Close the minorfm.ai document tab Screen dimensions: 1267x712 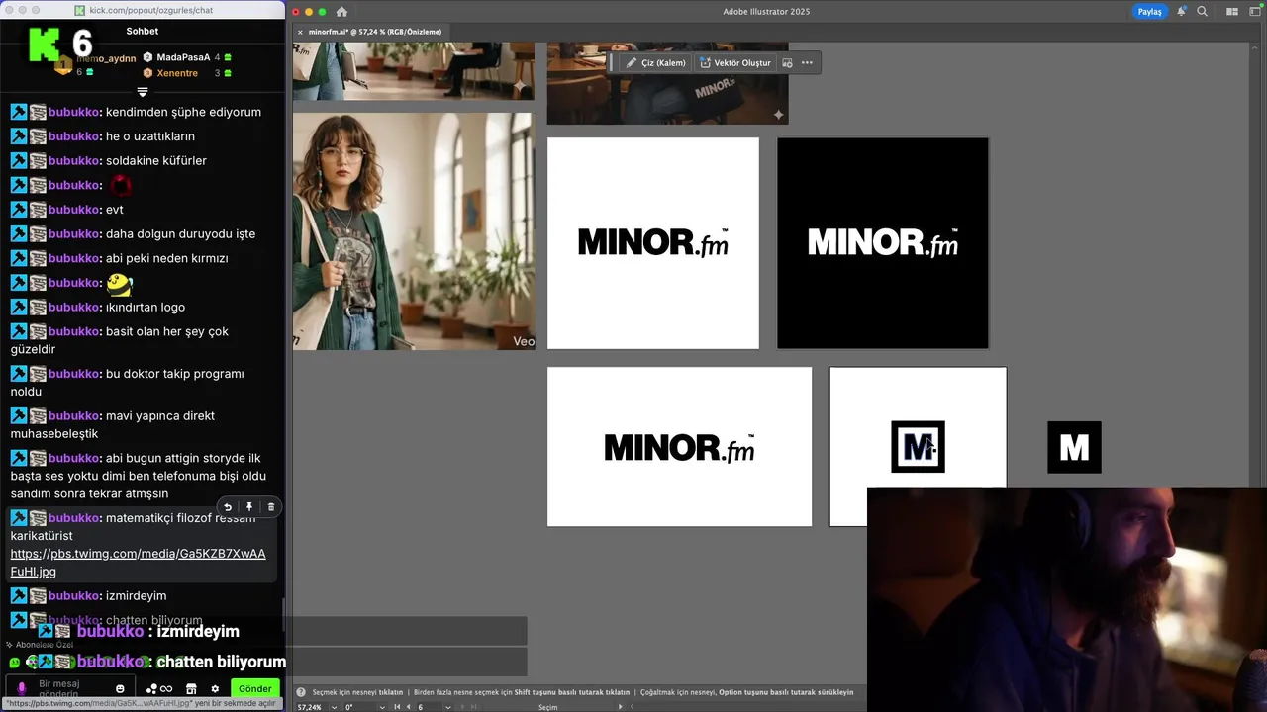tap(301, 32)
